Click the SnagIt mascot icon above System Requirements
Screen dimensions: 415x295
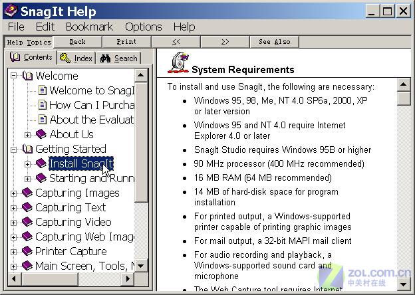pyautogui.click(x=178, y=62)
